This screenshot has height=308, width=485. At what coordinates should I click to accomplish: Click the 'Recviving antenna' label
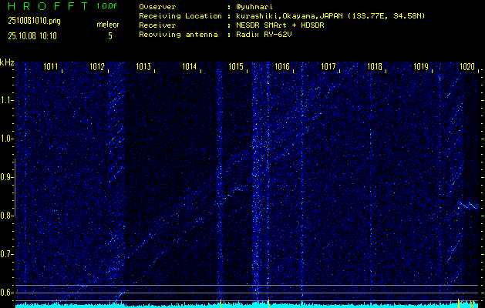(x=178, y=35)
